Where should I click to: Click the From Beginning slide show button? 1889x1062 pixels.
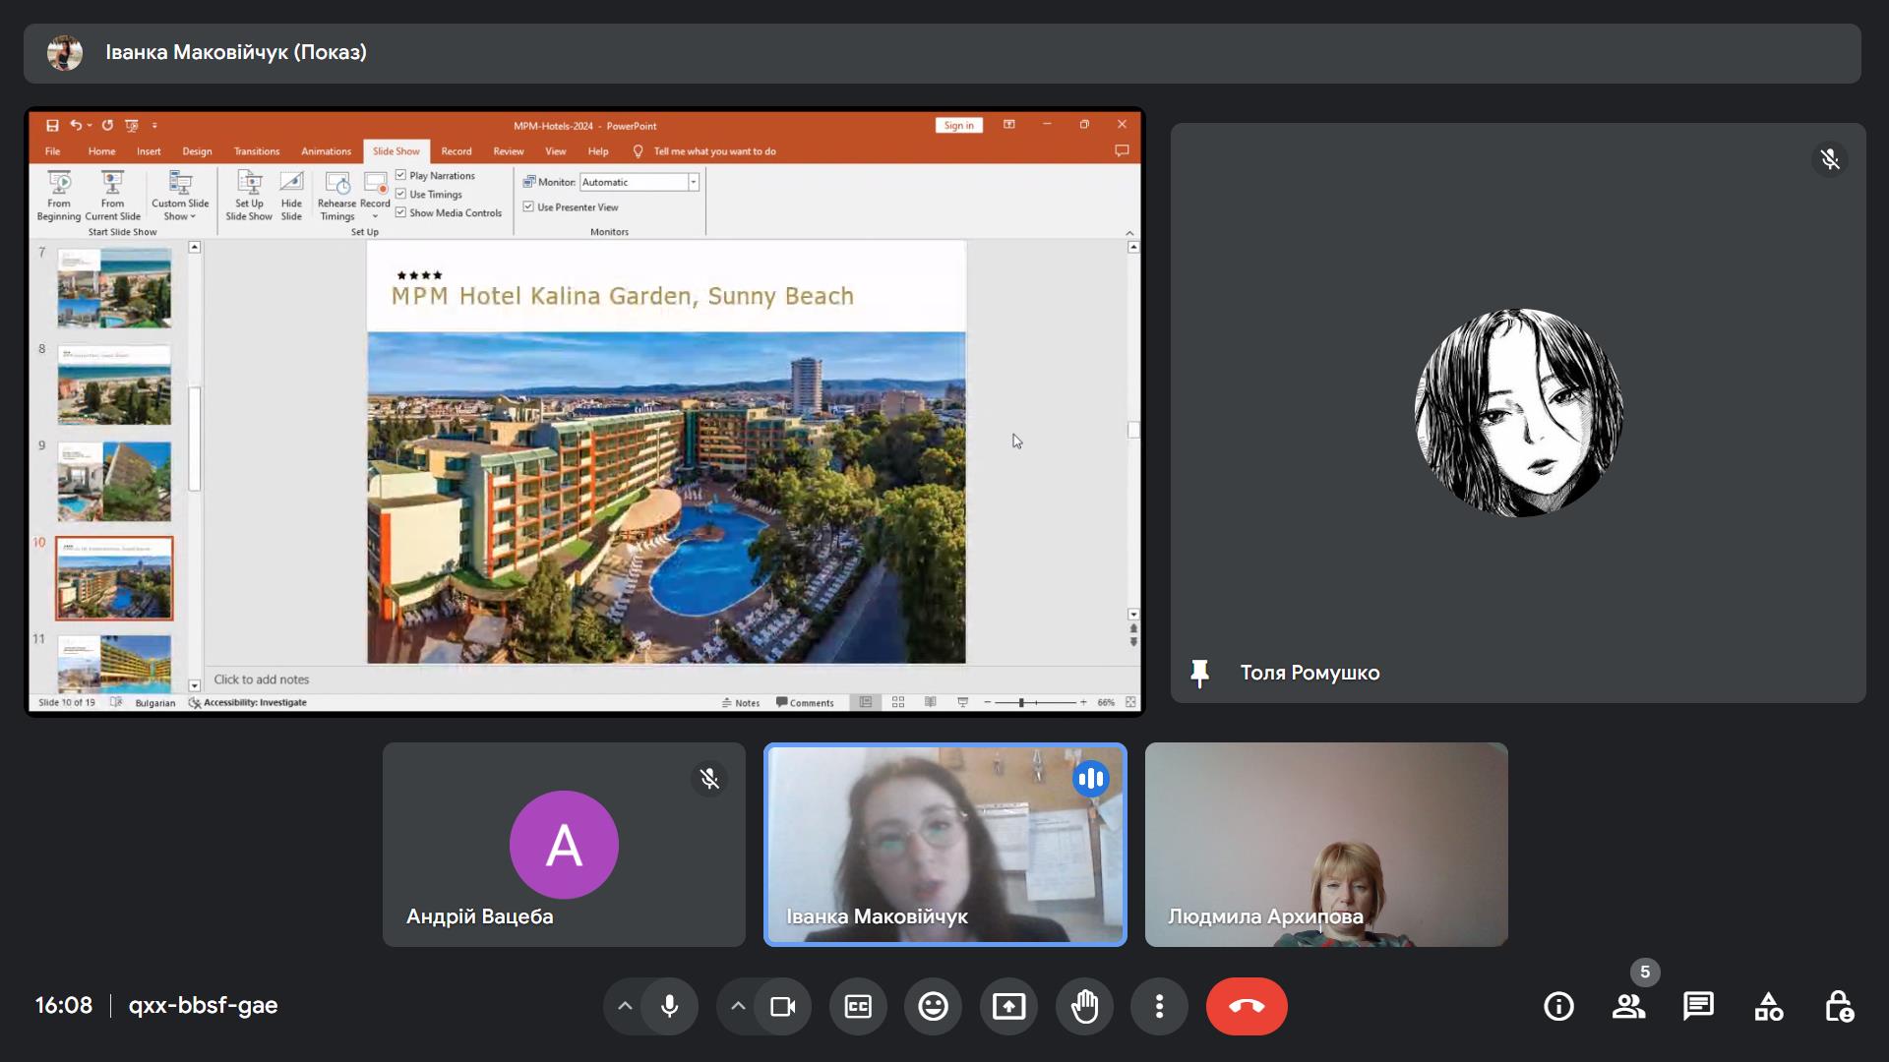(x=59, y=196)
